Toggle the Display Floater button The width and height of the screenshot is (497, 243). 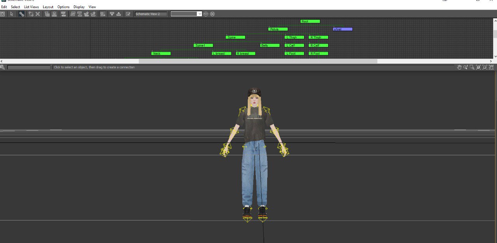[2, 14]
